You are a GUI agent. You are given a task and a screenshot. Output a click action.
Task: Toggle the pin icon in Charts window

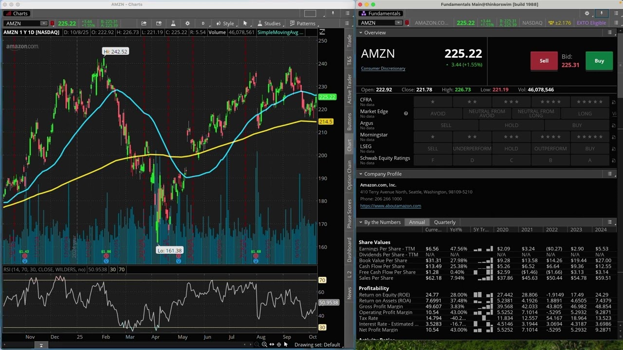333,13
